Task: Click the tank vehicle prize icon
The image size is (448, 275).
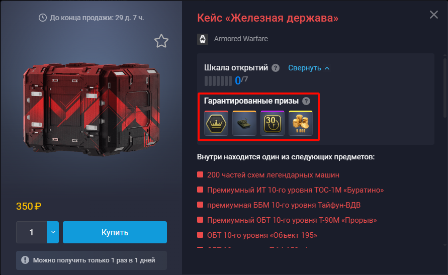Action: [x=244, y=123]
